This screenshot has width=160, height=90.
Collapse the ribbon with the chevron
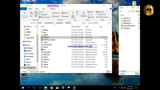click(108, 9)
